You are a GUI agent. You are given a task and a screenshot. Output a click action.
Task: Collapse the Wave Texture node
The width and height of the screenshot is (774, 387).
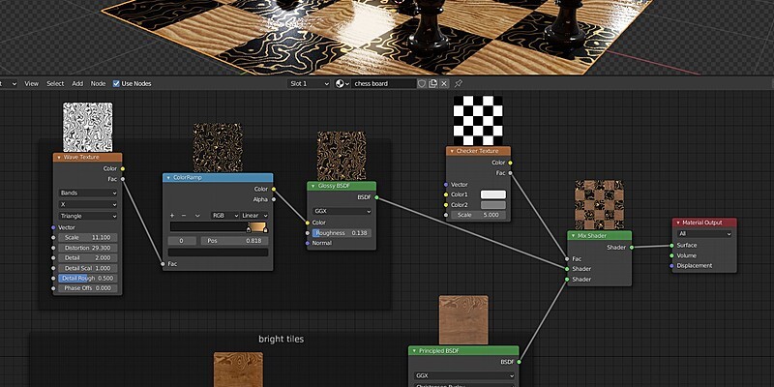pyautogui.click(x=59, y=158)
